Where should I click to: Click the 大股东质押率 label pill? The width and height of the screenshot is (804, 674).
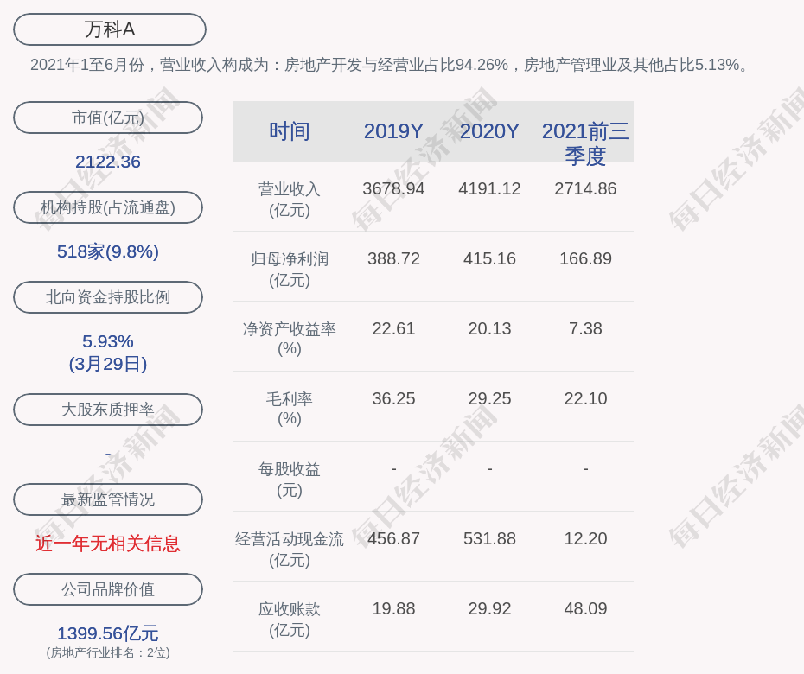[x=108, y=410]
